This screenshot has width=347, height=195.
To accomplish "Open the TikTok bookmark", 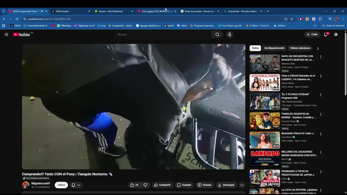I will pyautogui.click(x=15, y=26).
